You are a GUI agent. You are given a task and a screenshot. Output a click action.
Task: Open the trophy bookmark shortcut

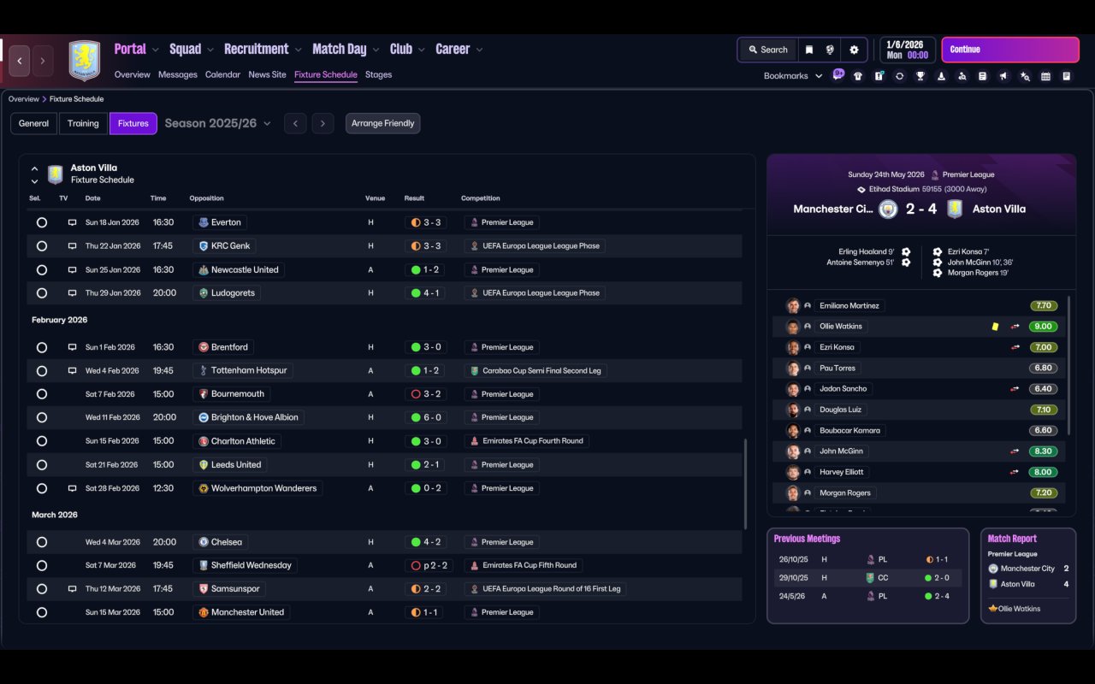(x=920, y=76)
